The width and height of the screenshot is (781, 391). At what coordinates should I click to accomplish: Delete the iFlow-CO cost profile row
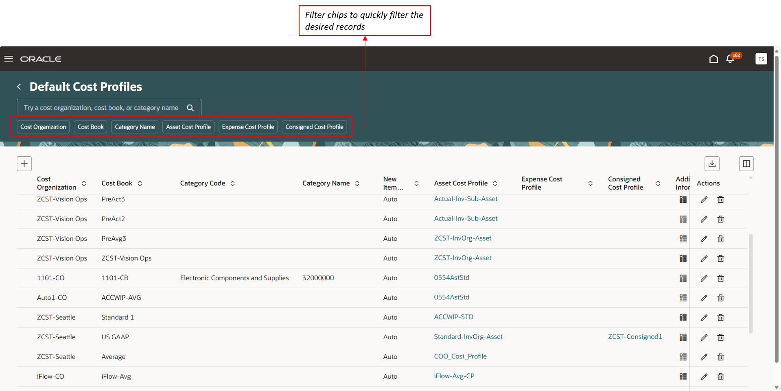click(720, 377)
